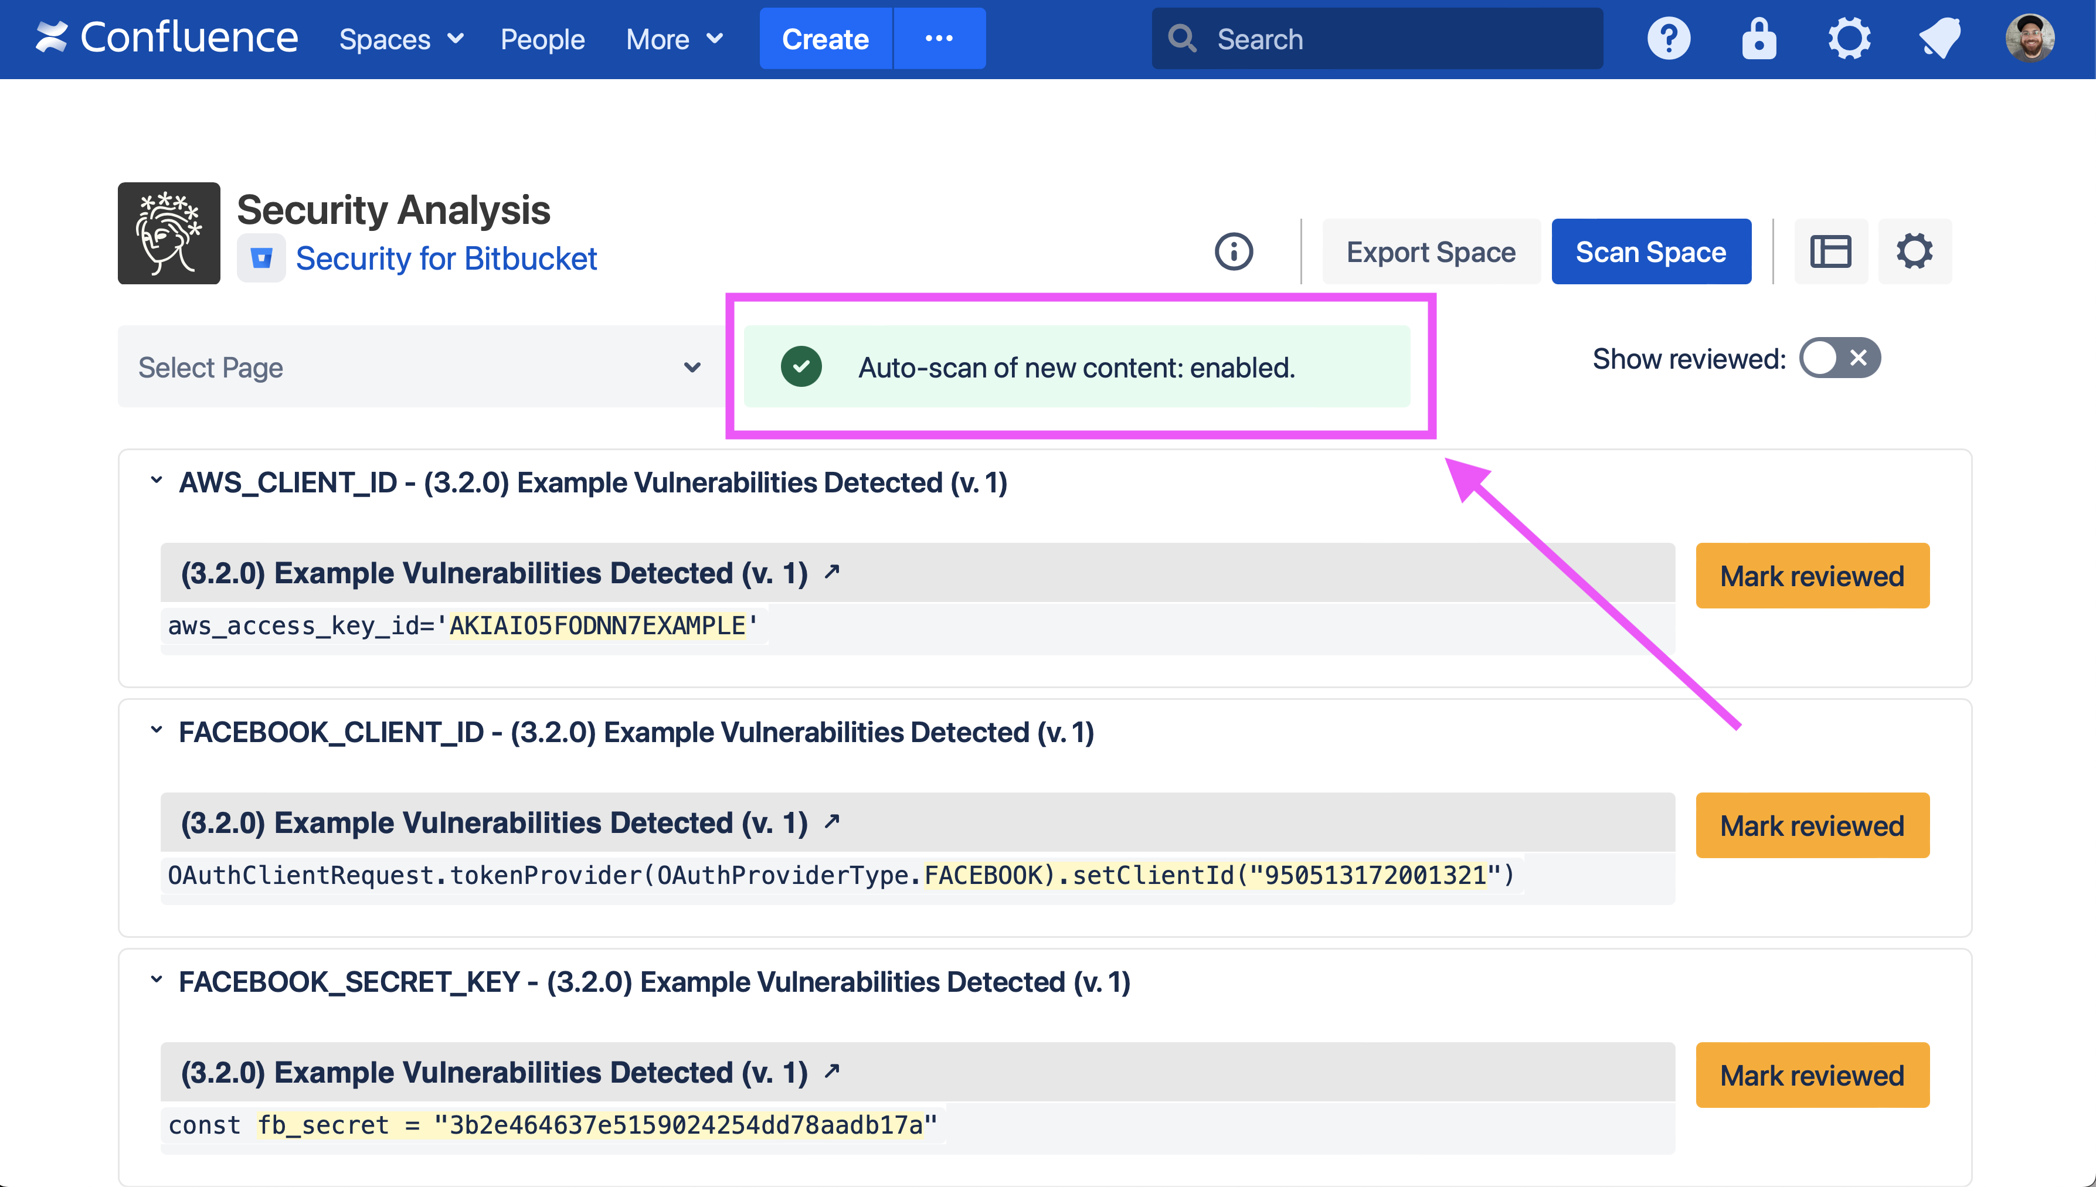Click the padlock icon in header

[1758, 38]
